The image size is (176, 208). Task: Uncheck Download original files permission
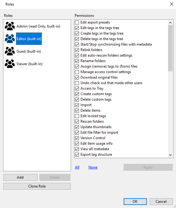(x=77, y=77)
